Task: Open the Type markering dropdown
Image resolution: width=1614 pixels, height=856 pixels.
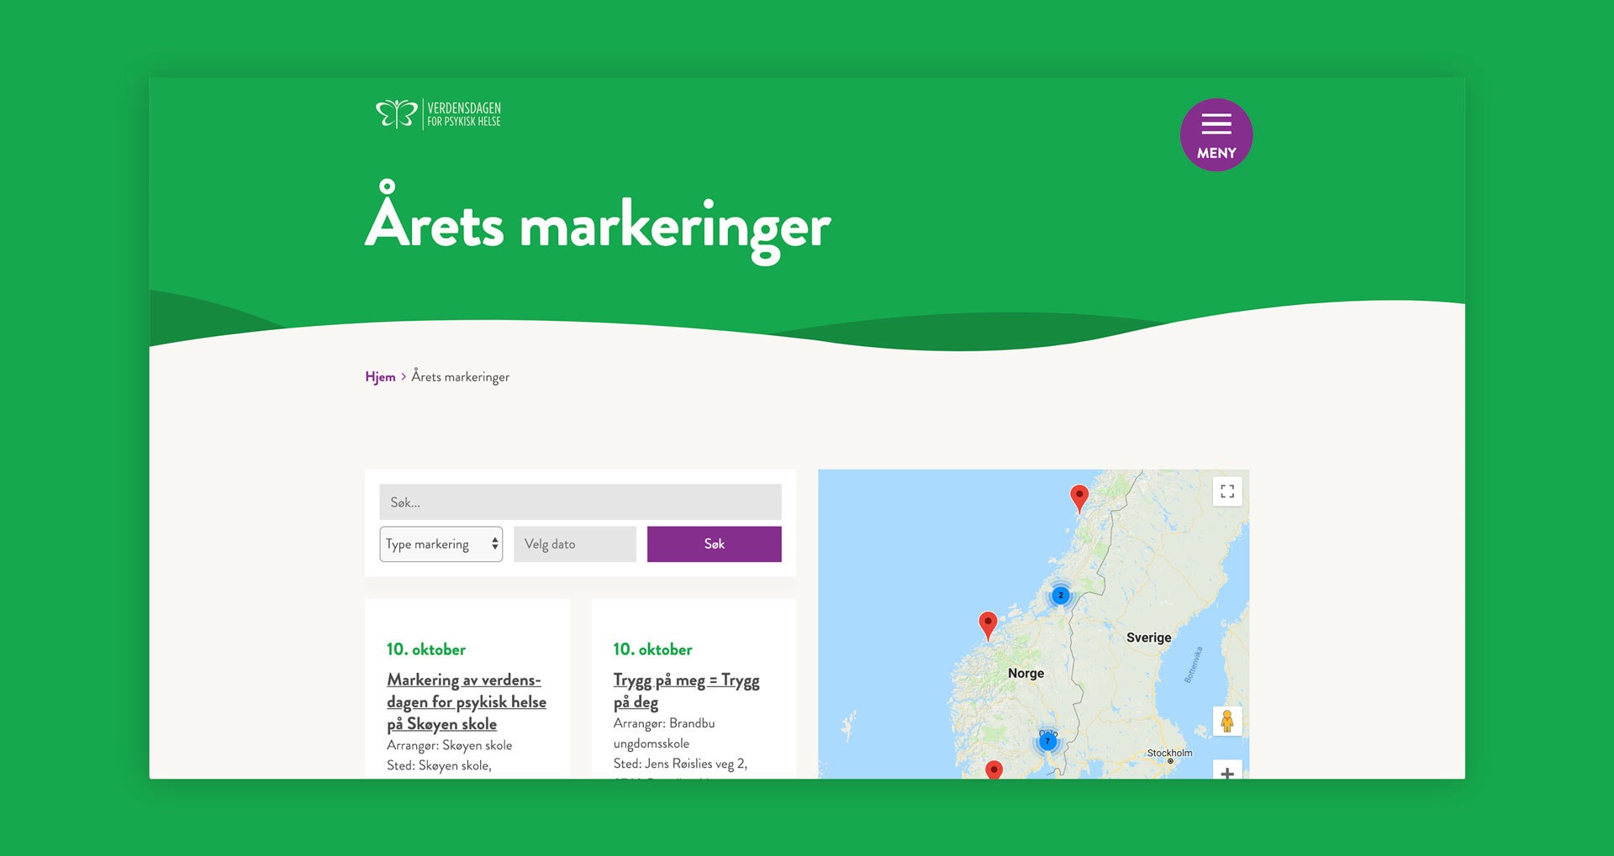Action: [x=440, y=544]
